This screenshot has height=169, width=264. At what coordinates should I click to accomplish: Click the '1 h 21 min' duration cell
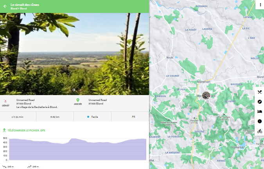18,117
